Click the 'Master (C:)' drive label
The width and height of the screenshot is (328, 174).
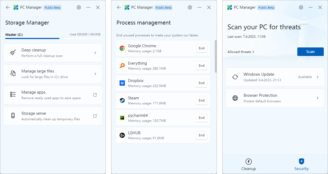[14, 35]
